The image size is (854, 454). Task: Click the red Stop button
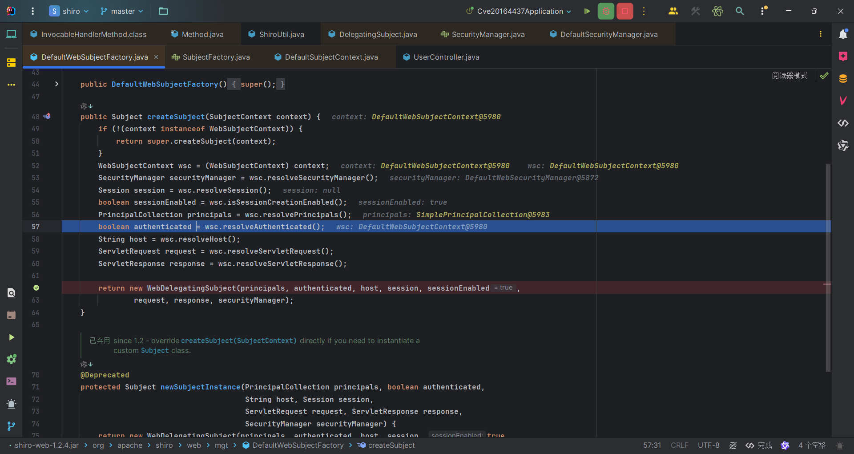pyautogui.click(x=625, y=11)
